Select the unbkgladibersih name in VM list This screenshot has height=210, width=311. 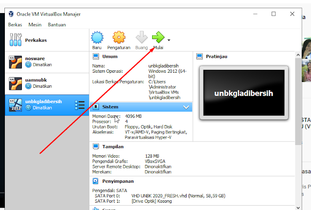(43, 101)
